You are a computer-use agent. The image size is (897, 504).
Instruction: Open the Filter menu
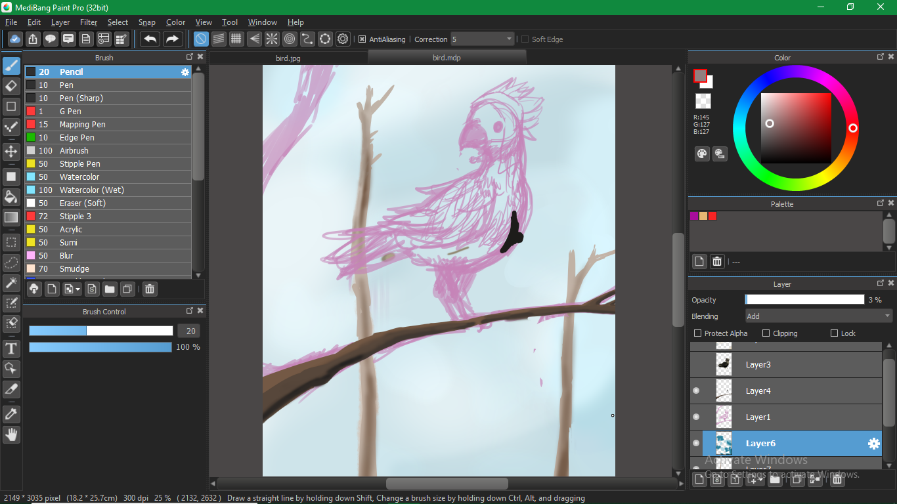coord(89,22)
